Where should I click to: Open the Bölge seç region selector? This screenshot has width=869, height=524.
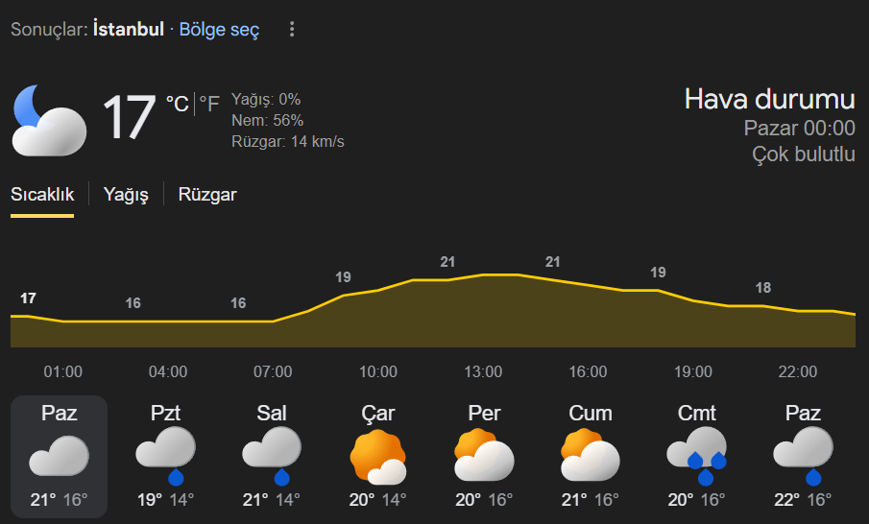coord(219,30)
